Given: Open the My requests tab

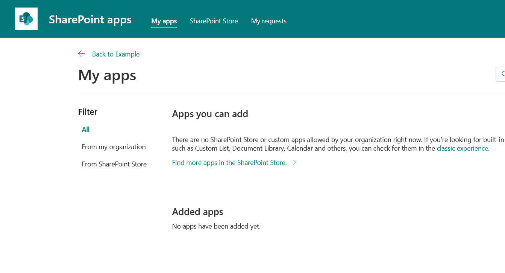Looking at the screenshot, I should (x=269, y=21).
